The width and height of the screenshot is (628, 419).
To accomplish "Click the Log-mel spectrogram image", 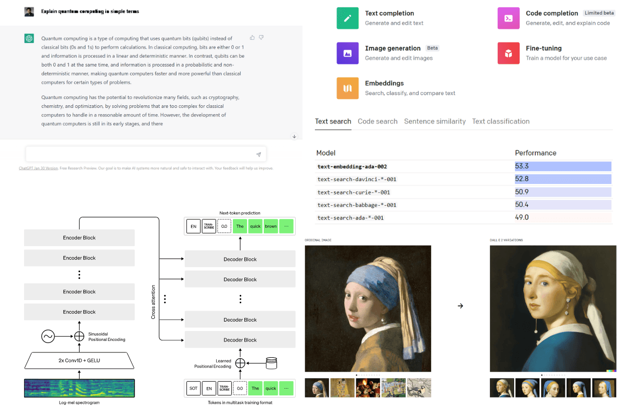I will pyautogui.click(x=79, y=388).
